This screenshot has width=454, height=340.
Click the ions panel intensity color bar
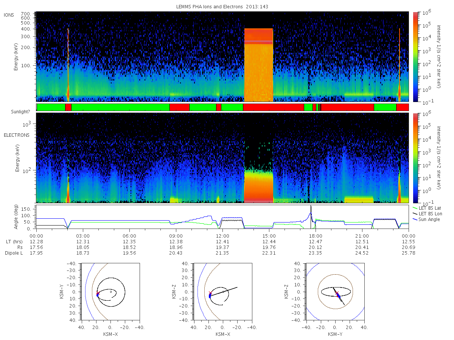point(415,57)
